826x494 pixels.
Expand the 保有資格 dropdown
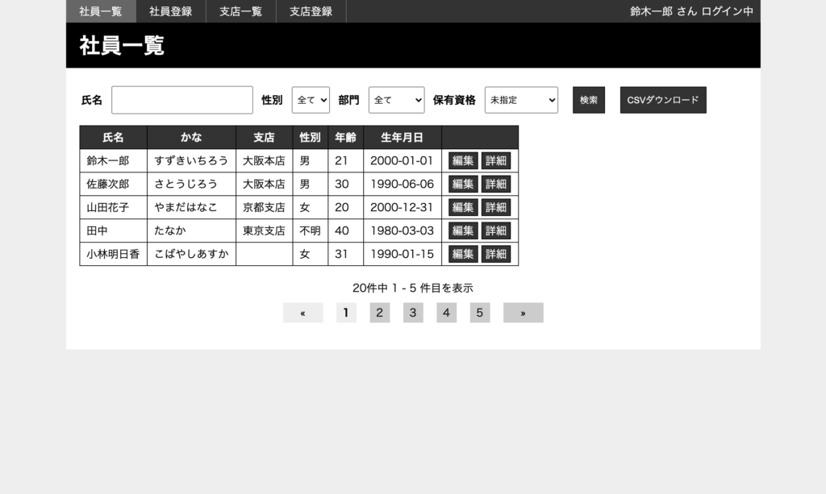521,100
